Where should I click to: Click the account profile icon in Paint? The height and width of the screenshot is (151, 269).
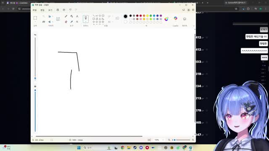pyautogui.click(x=188, y=10)
